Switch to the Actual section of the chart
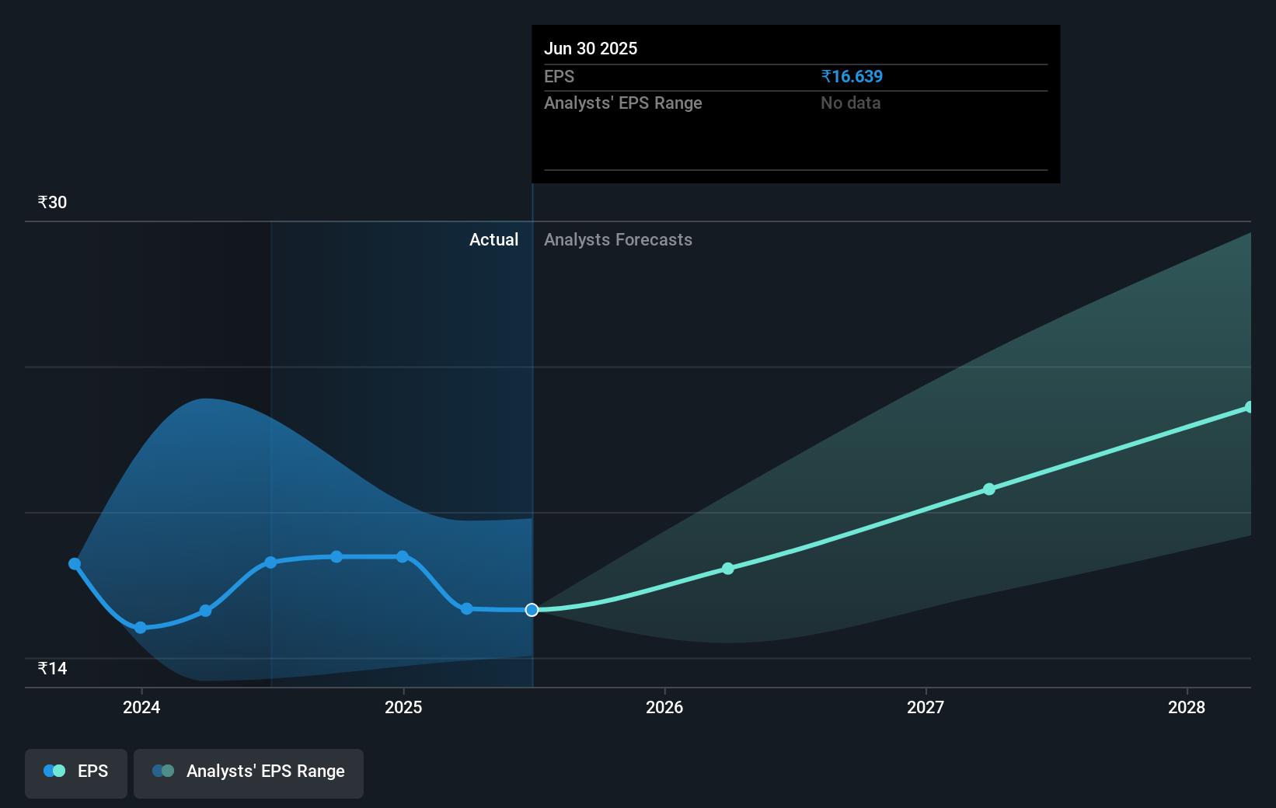1276x808 pixels. coord(493,239)
